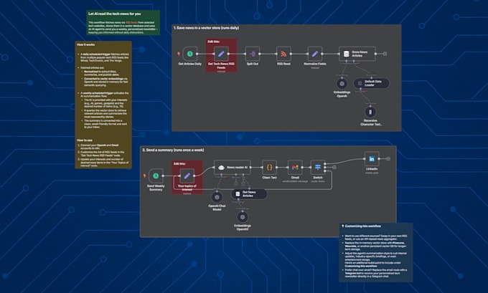Open the Gmail node

pos(295,168)
